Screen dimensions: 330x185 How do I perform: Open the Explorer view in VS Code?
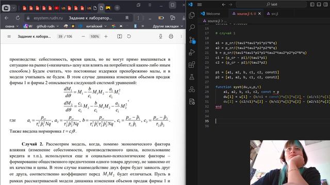pos(192,15)
